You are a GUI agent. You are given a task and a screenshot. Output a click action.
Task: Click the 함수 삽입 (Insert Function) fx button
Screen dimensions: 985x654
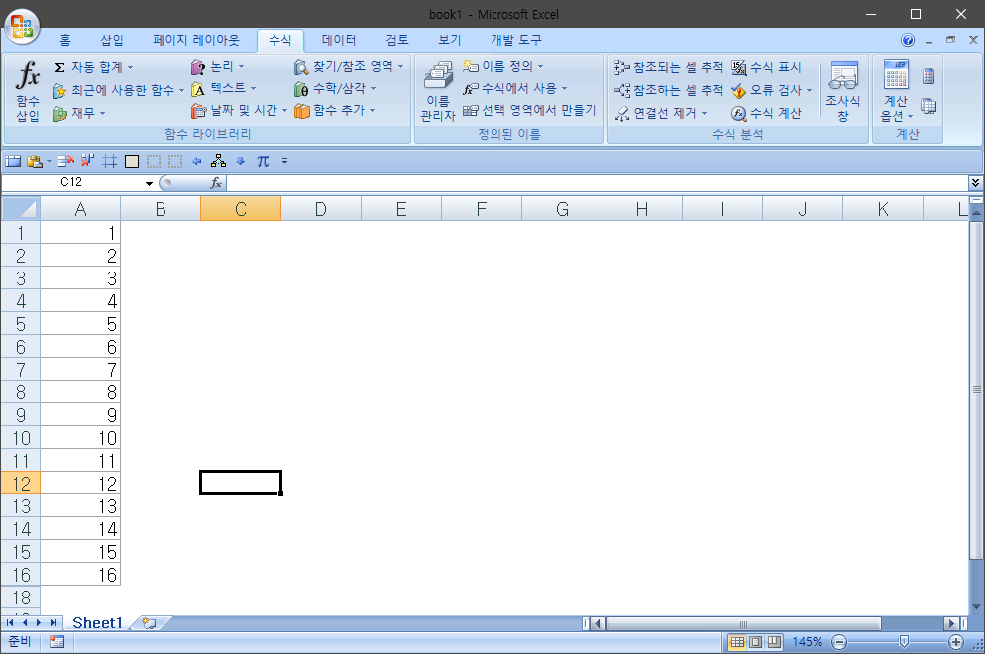(x=28, y=91)
